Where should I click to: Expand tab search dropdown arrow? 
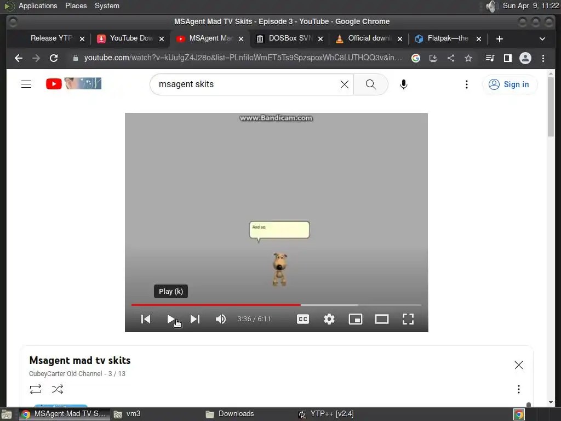[542, 39]
